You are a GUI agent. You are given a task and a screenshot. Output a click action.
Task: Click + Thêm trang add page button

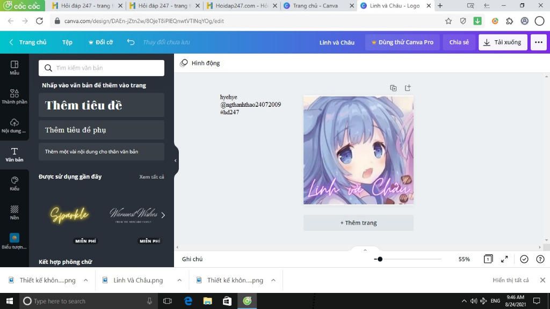coord(358,223)
